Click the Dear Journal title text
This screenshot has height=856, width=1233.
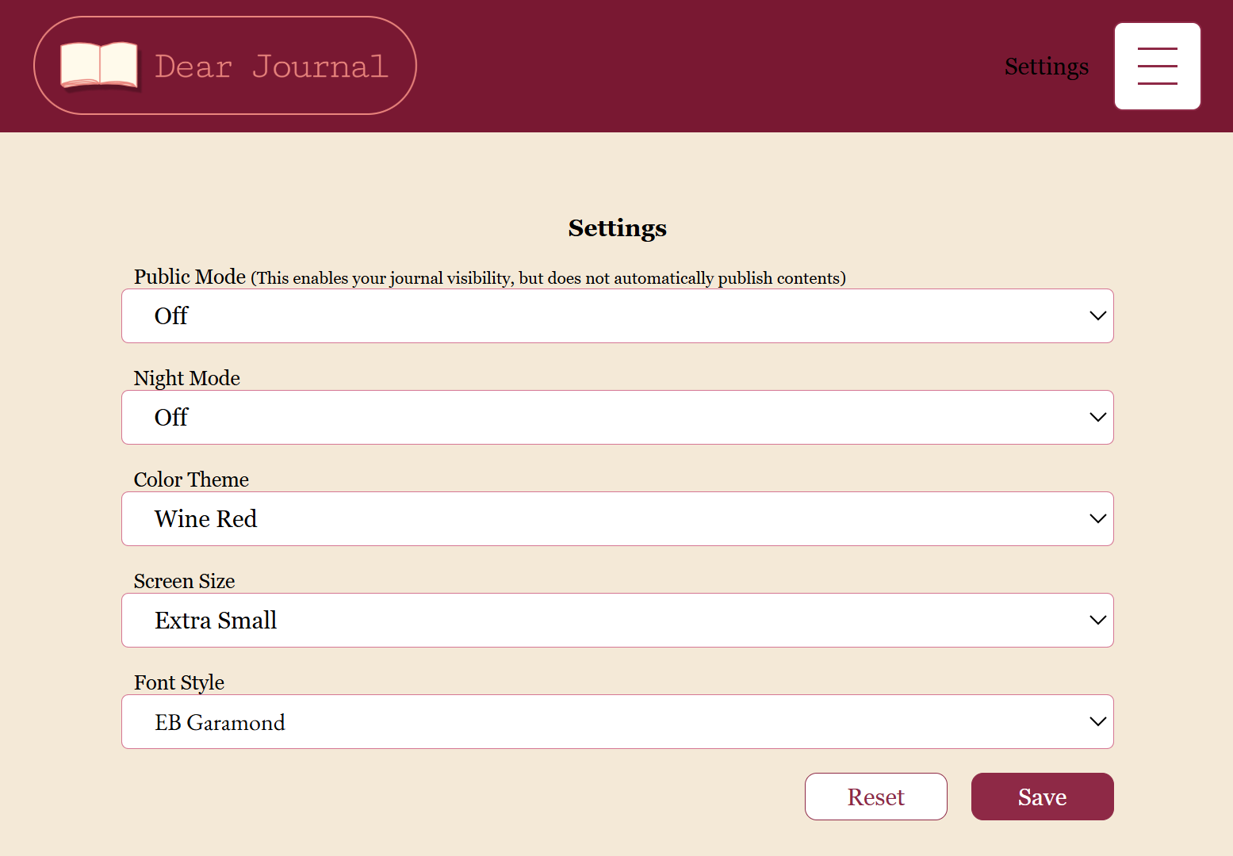[x=272, y=67]
